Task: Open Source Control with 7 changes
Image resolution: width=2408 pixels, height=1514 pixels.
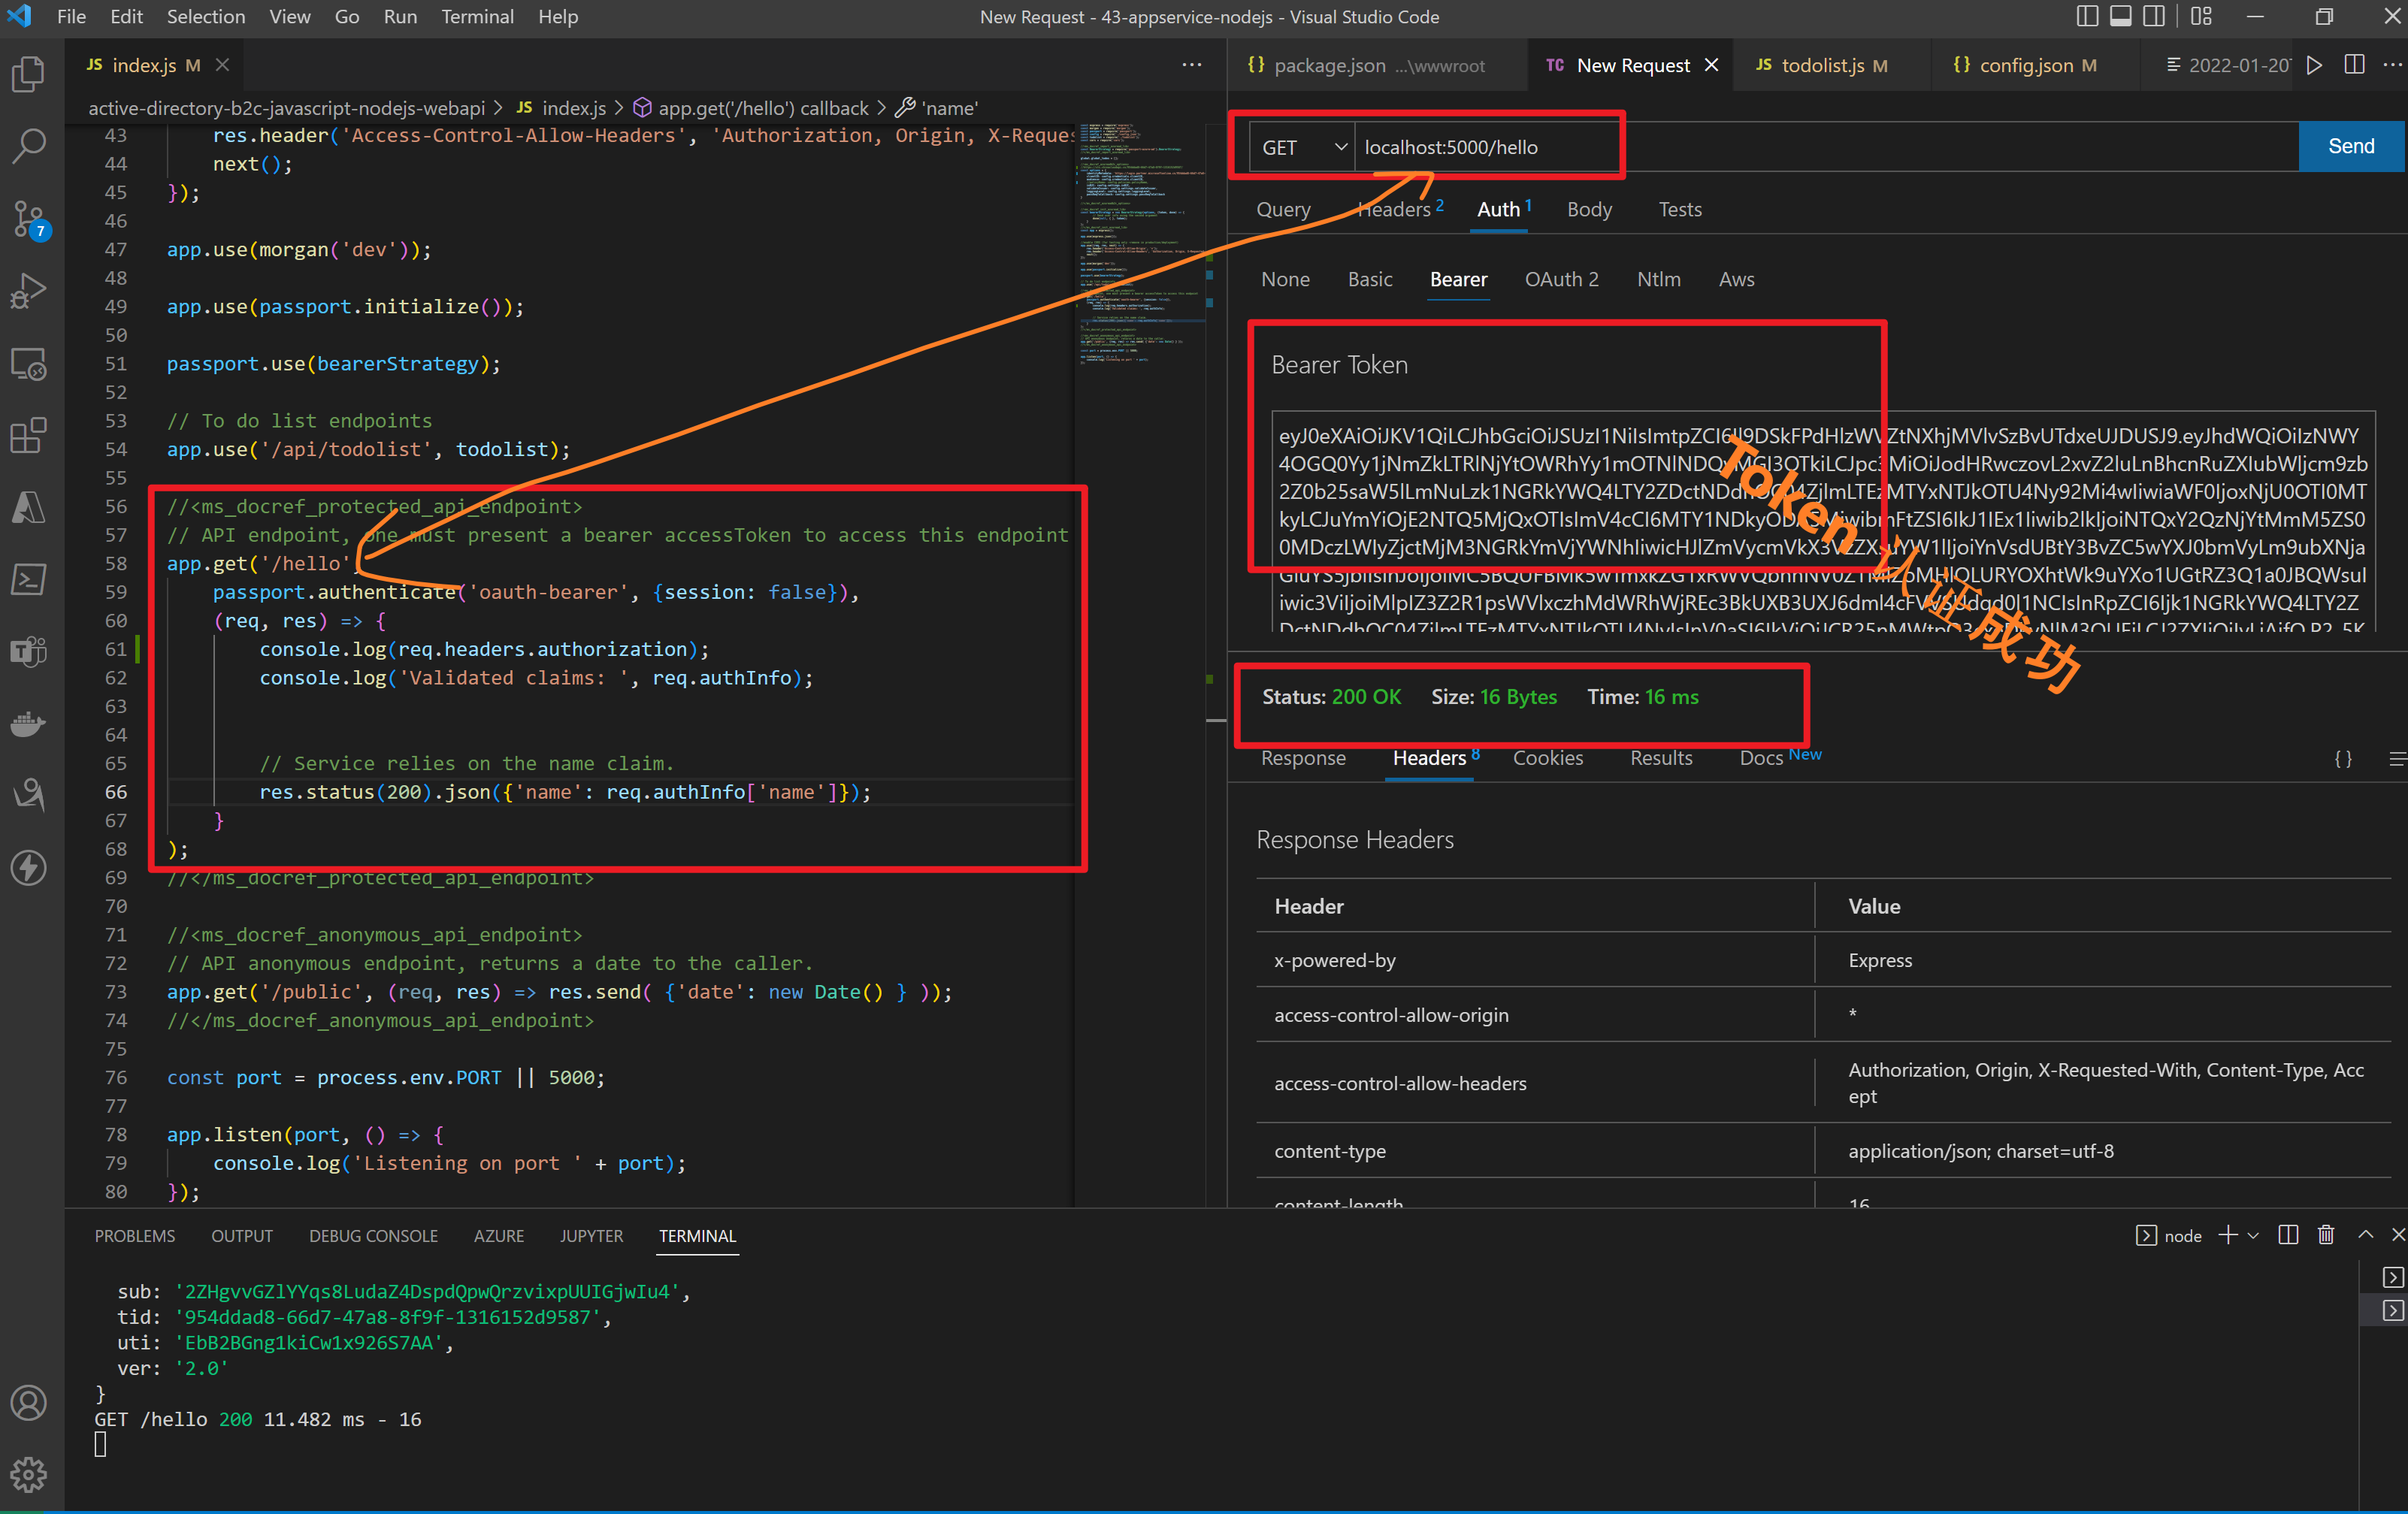Action: (x=29, y=219)
